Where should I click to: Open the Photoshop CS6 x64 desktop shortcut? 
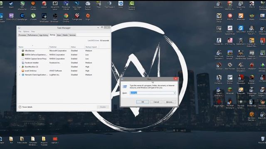66,5
